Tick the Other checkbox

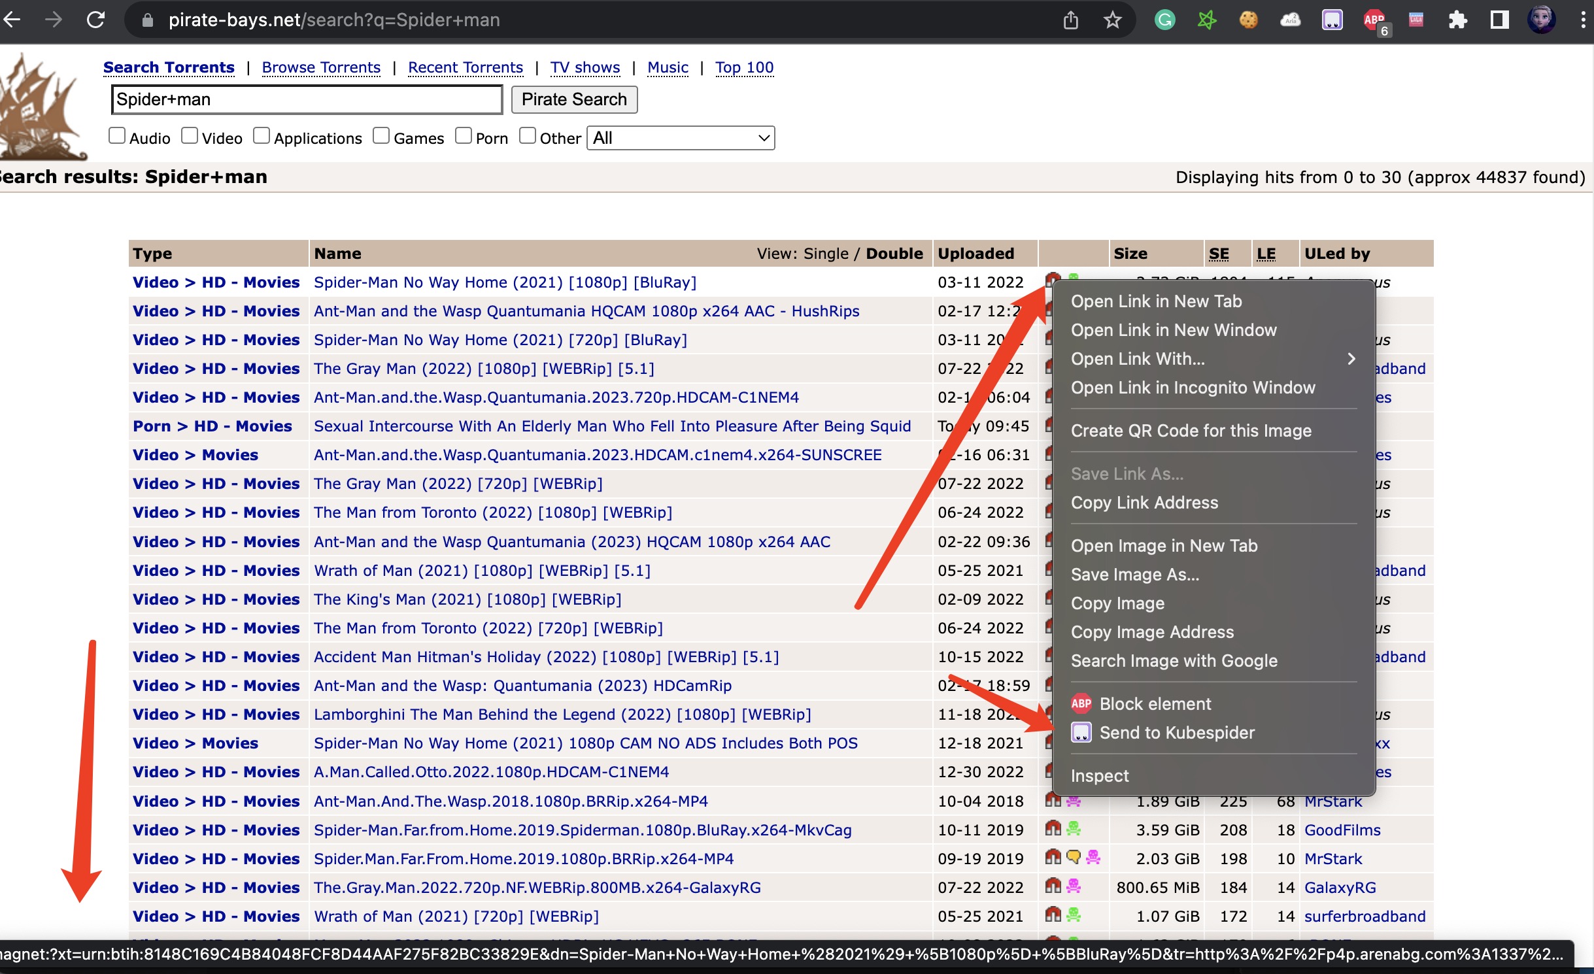(528, 136)
